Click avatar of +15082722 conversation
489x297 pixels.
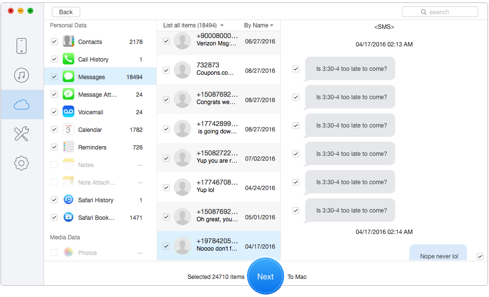coord(182,158)
